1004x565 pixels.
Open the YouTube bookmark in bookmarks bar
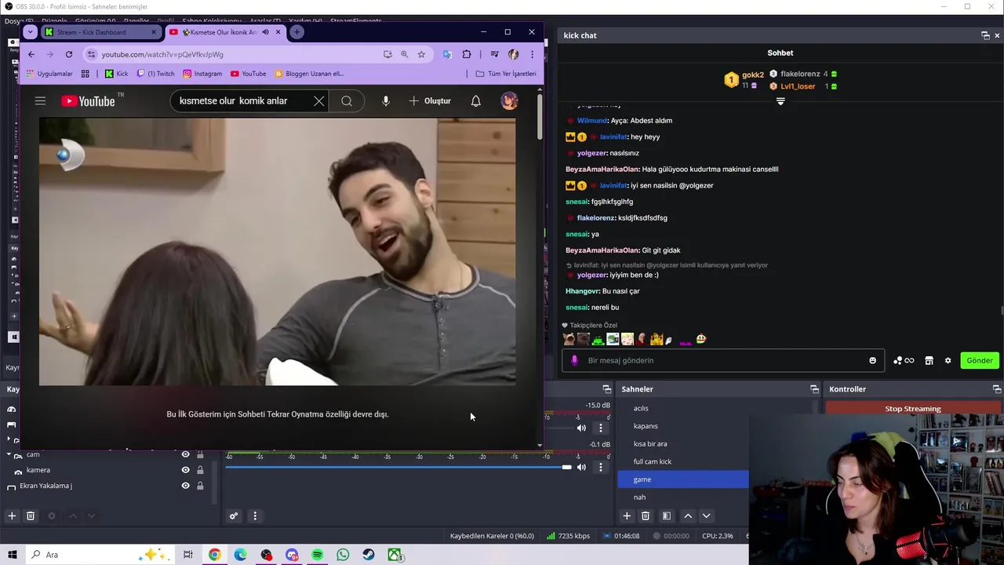click(249, 74)
